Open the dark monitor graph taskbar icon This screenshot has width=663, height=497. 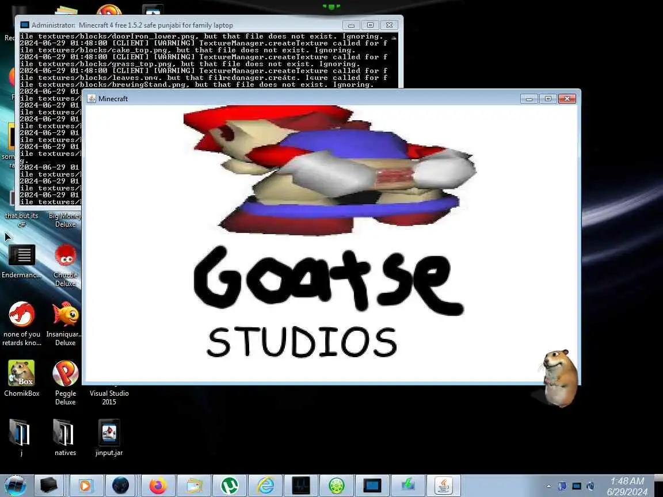(301, 485)
